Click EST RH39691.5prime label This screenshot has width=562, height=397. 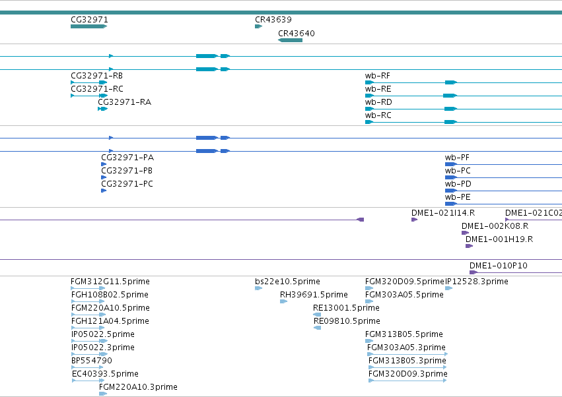(314, 295)
